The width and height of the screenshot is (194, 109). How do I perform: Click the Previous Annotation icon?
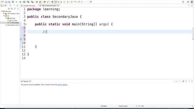[72, 2]
